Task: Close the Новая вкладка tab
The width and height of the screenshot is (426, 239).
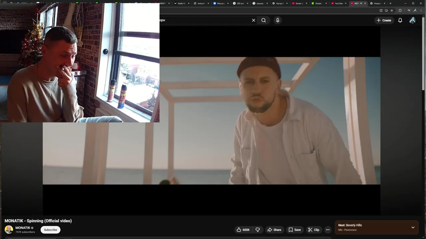Action: pos(385,3)
